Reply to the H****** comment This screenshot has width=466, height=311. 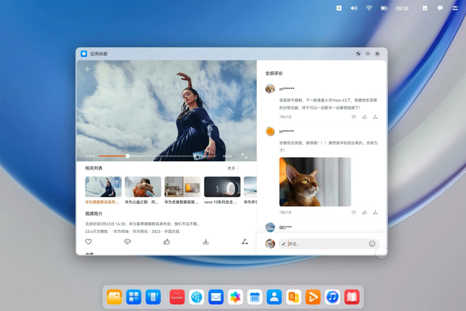353,212
